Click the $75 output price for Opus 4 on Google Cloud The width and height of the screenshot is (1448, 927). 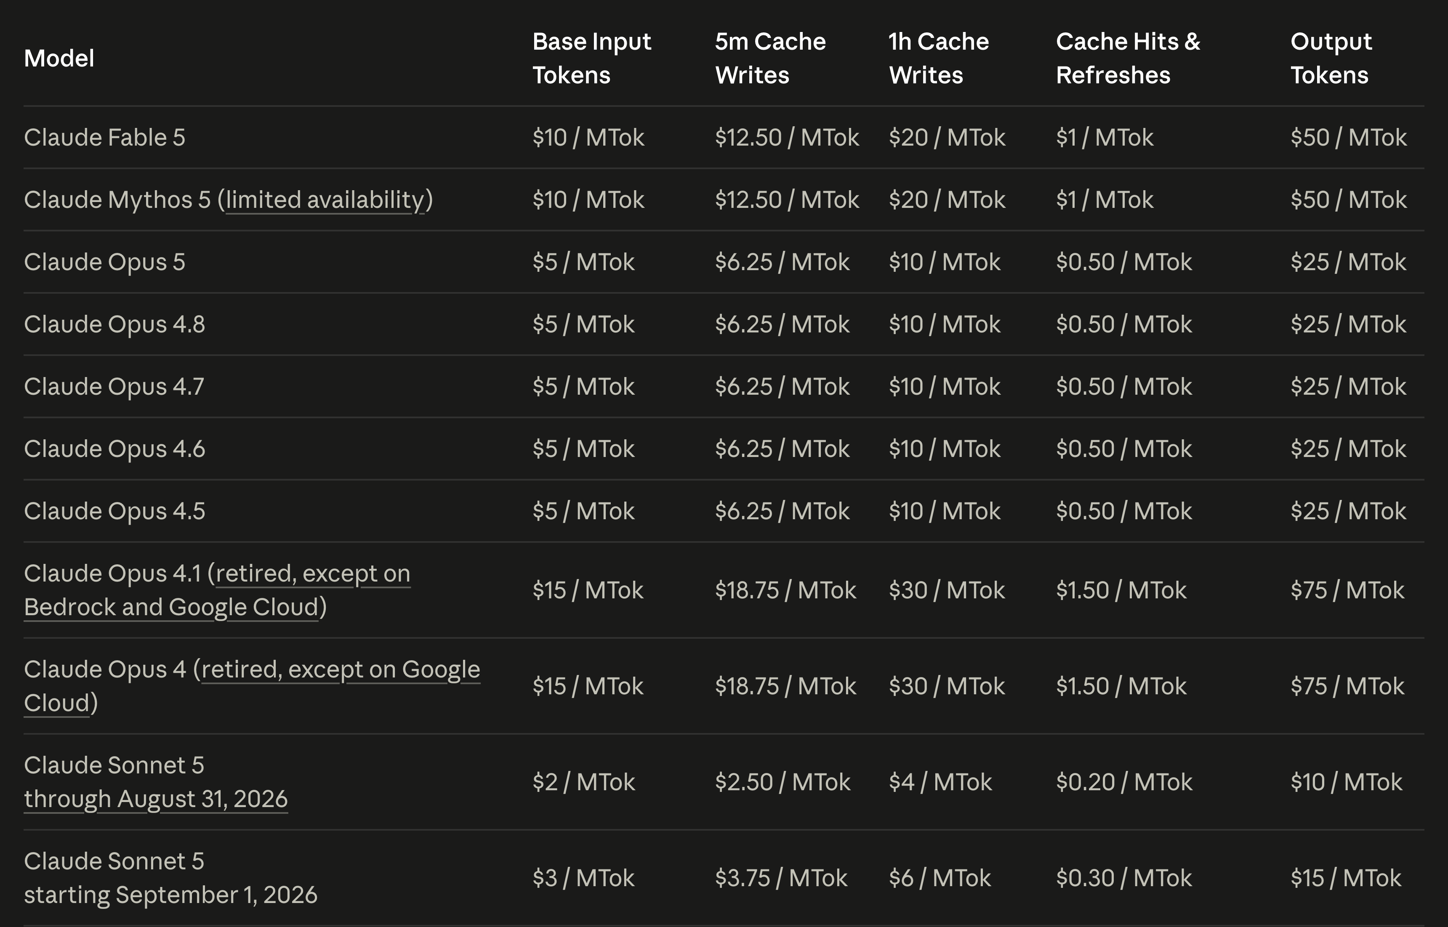[x=1347, y=686]
